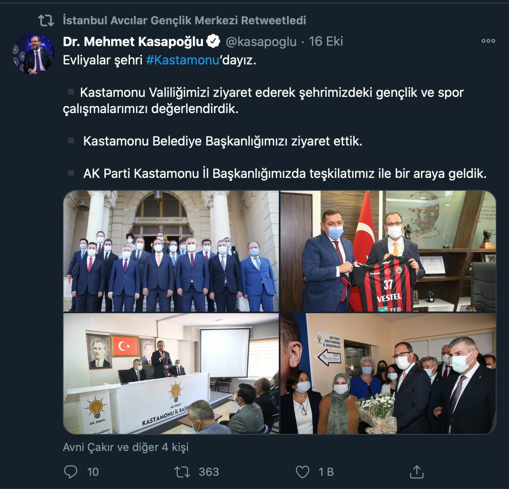Viewport: 509px width, 489px height.
Task: Click the reply speech bubble icon
Action: 70,472
